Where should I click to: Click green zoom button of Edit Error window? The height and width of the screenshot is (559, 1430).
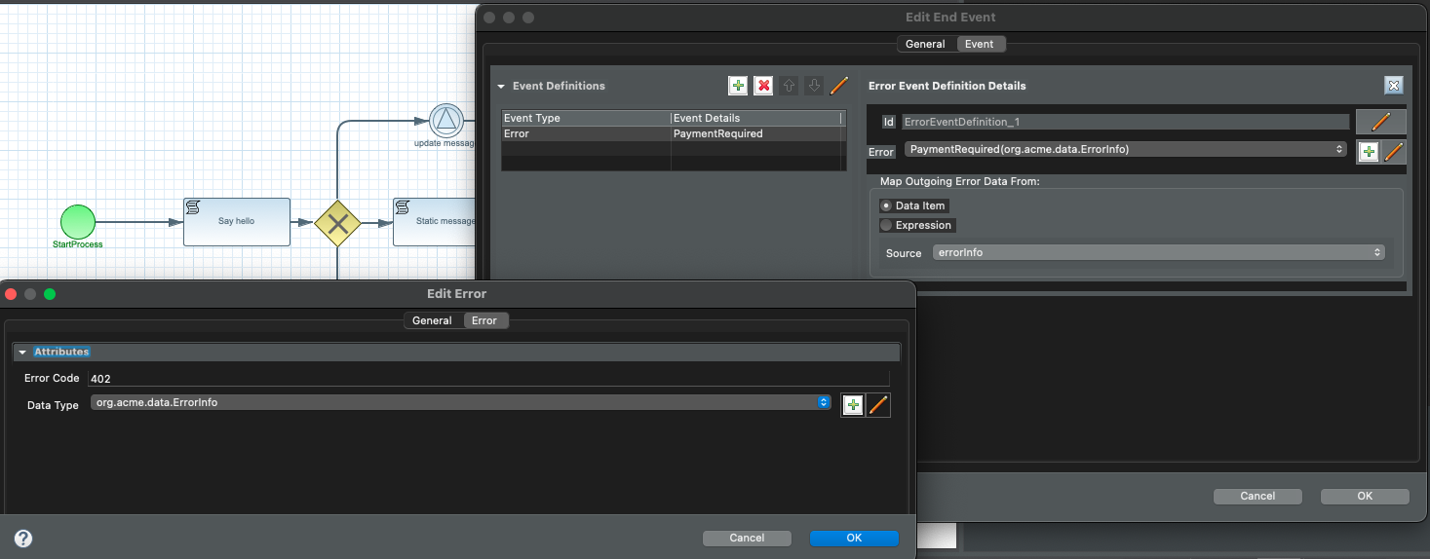coord(50,293)
